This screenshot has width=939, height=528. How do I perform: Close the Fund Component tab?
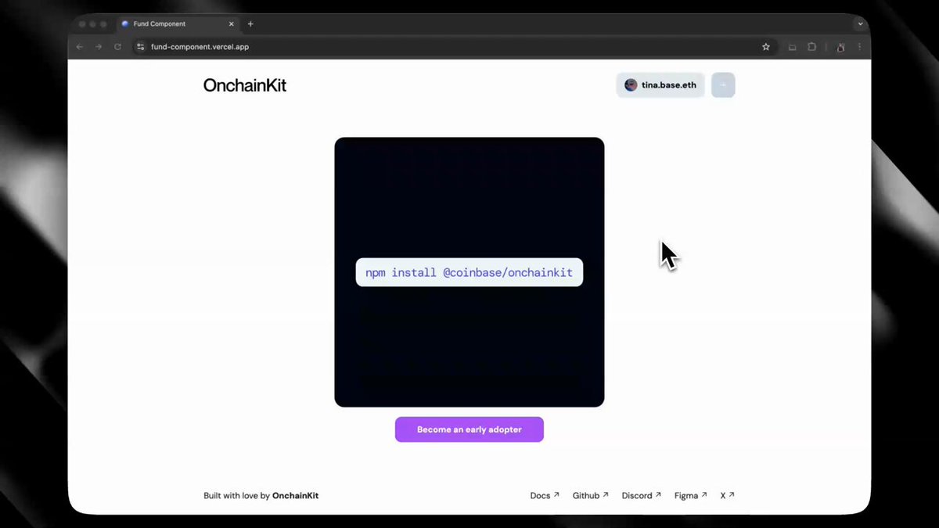coord(231,23)
